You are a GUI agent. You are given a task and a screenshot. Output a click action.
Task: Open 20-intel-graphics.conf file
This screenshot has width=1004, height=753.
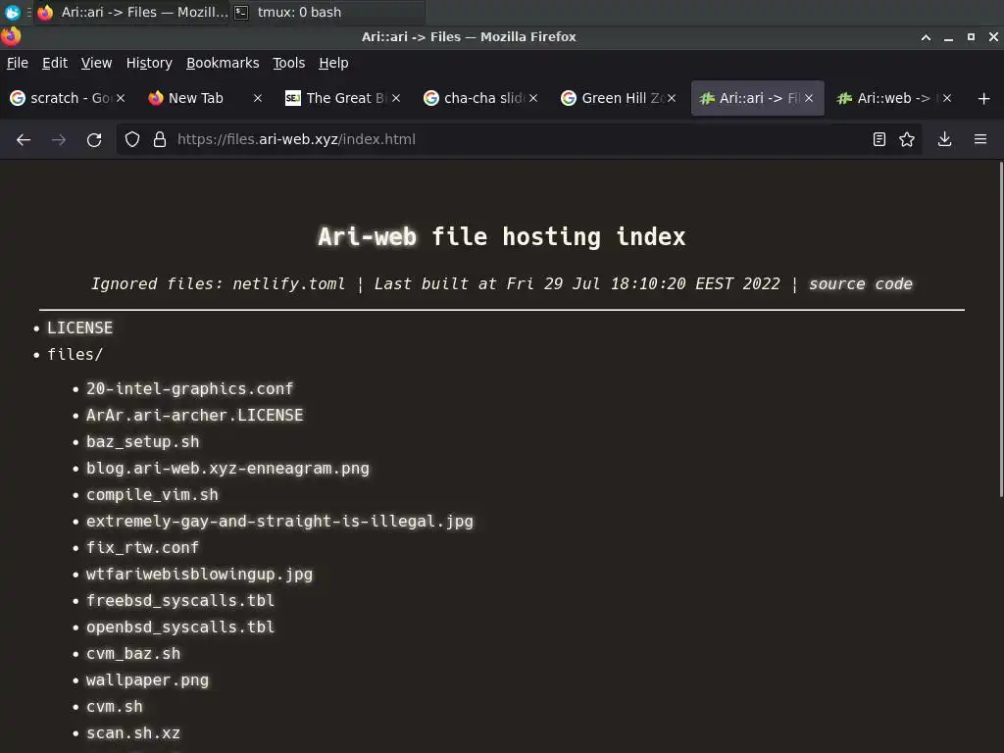tap(189, 388)
